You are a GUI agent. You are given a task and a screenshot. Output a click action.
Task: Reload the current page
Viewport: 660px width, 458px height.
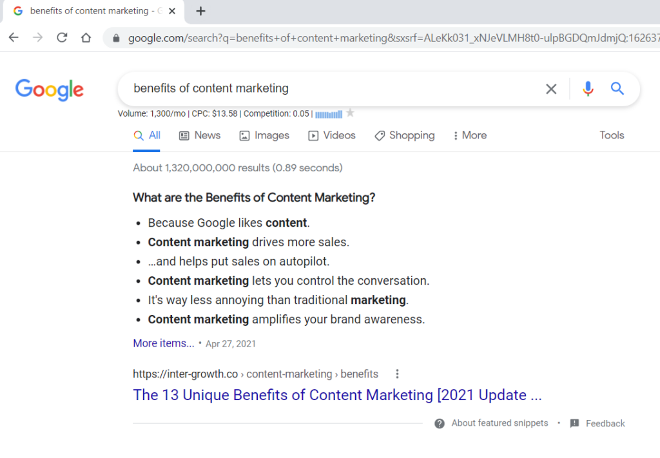pyautogui.click(x=62, y=37)
